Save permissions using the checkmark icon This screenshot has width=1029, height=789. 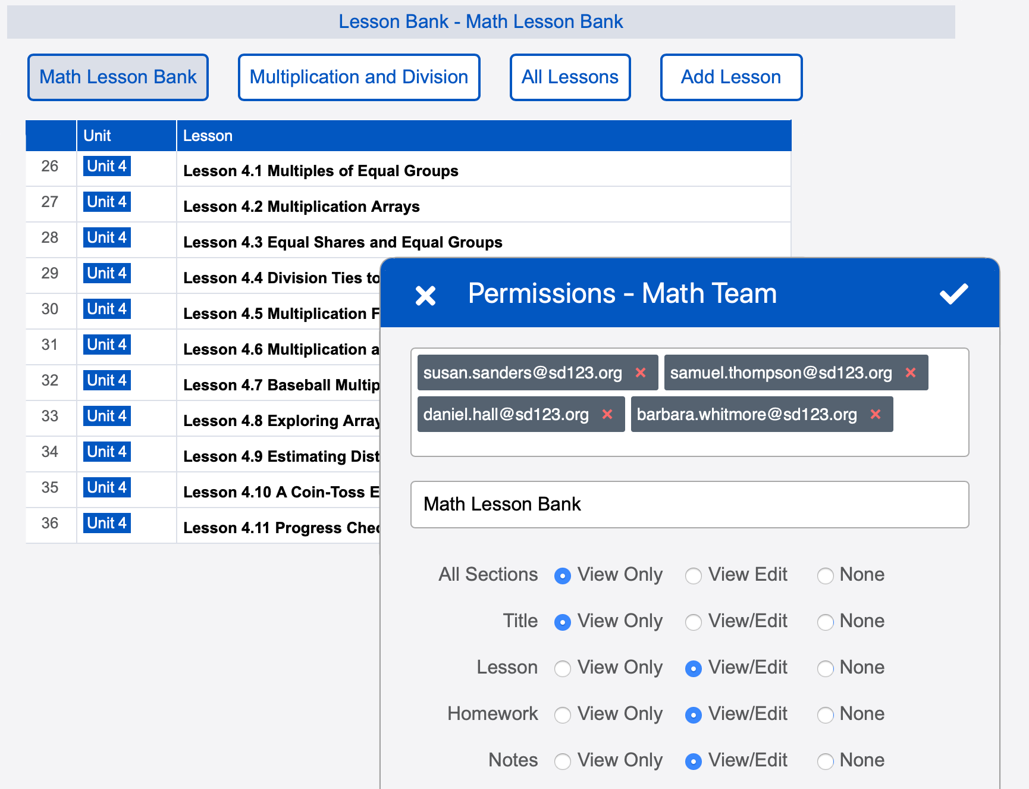point(954,293)
